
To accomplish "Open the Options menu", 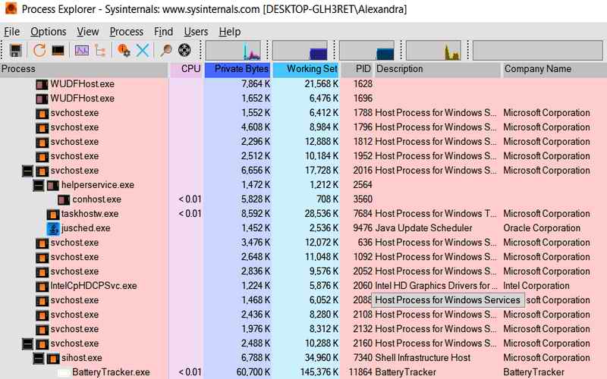I will click(48, 32).
